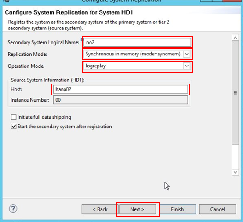
Task: Click the Host field containing hana02
Action: (120, 89)
